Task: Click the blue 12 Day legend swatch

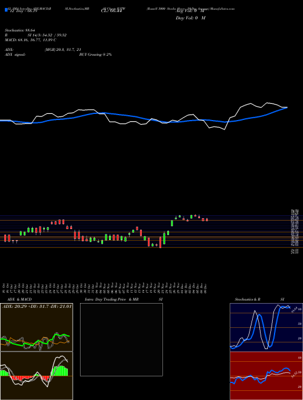Action: (6, 10)
